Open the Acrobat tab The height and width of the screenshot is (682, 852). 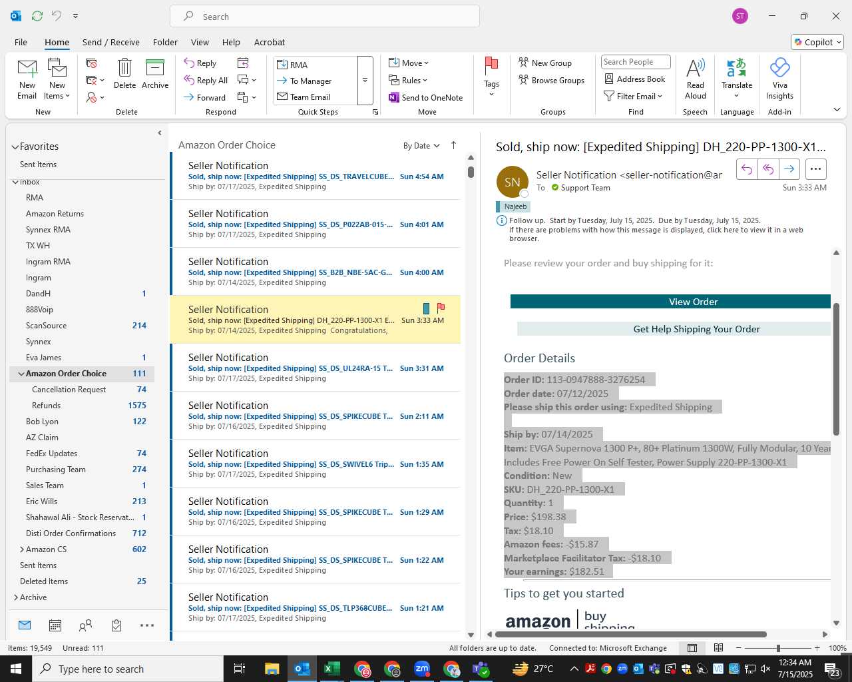(x=270, y=42)
